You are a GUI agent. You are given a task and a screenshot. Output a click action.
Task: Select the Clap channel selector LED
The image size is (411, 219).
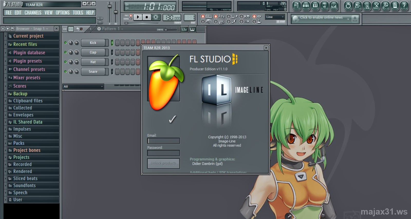pyautogui.click(x=112, y=52)
